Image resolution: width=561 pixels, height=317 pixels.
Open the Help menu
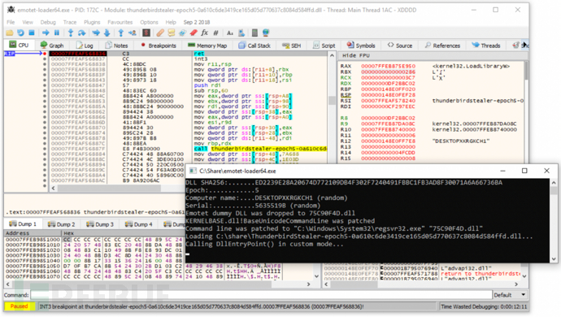pyautogui.click(x=171, y=22)
